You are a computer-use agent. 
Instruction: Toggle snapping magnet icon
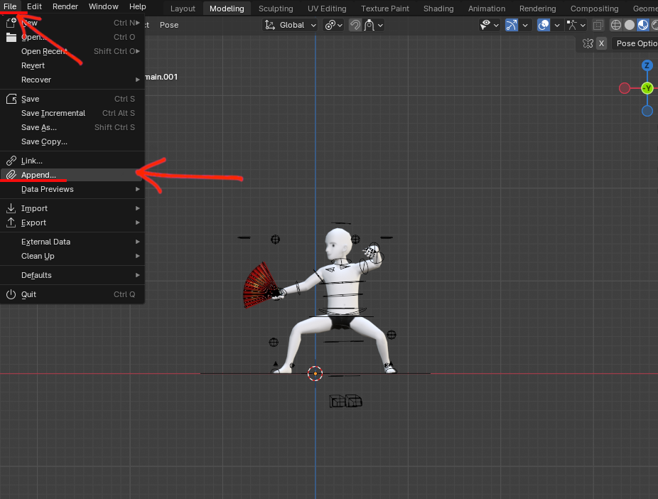pos(354,25)
